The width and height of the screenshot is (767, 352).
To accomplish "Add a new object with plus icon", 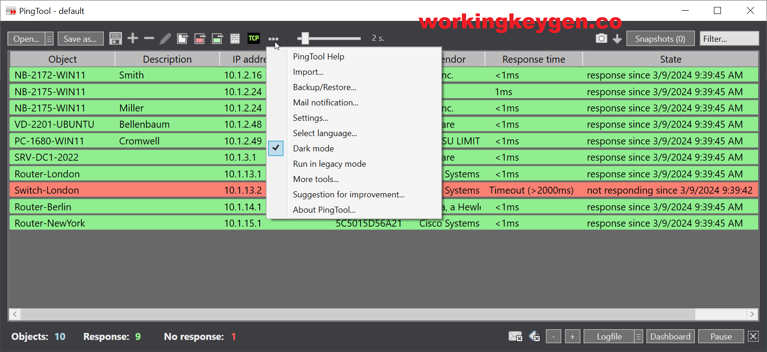I will pos(133,38).
